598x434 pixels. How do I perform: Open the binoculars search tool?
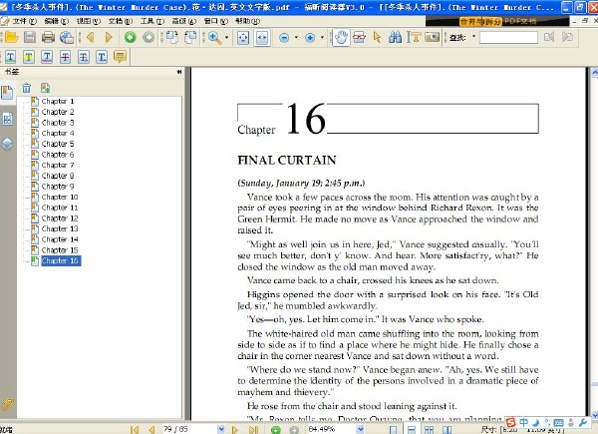pyautogui.click(x=395, y=37)
